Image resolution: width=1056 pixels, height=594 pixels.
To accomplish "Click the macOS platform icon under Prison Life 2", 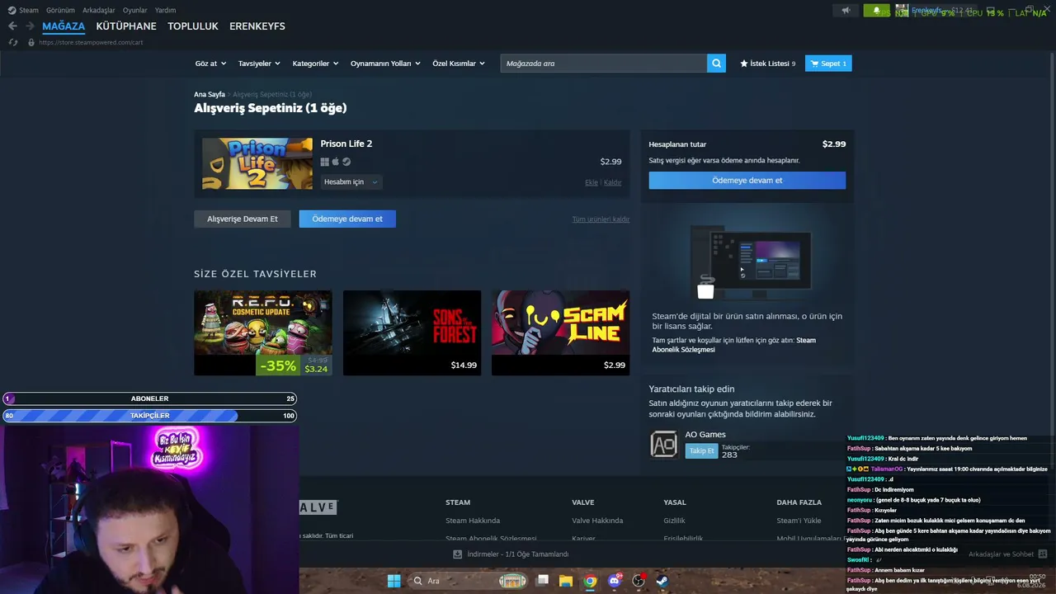I will [336, 162].
